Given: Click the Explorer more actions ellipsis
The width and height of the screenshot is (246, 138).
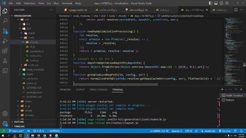Looking at the screenshot, I should (51, 10).
